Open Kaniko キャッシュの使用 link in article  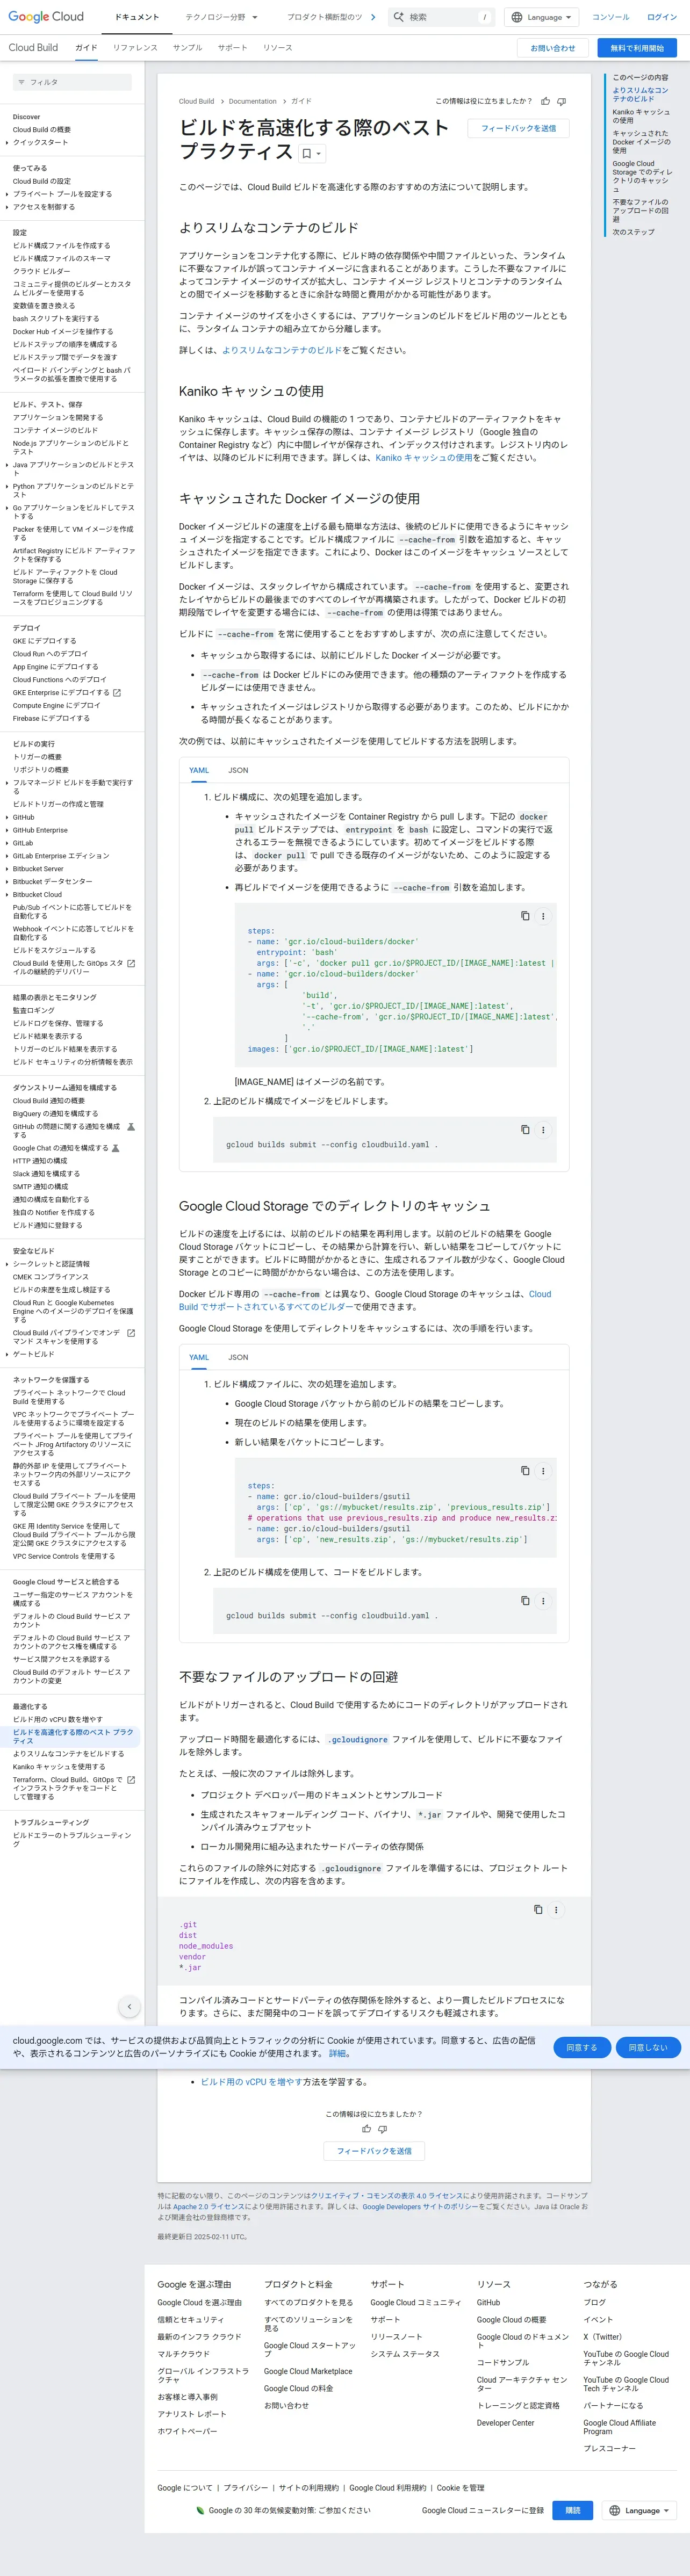coord(424,458)
